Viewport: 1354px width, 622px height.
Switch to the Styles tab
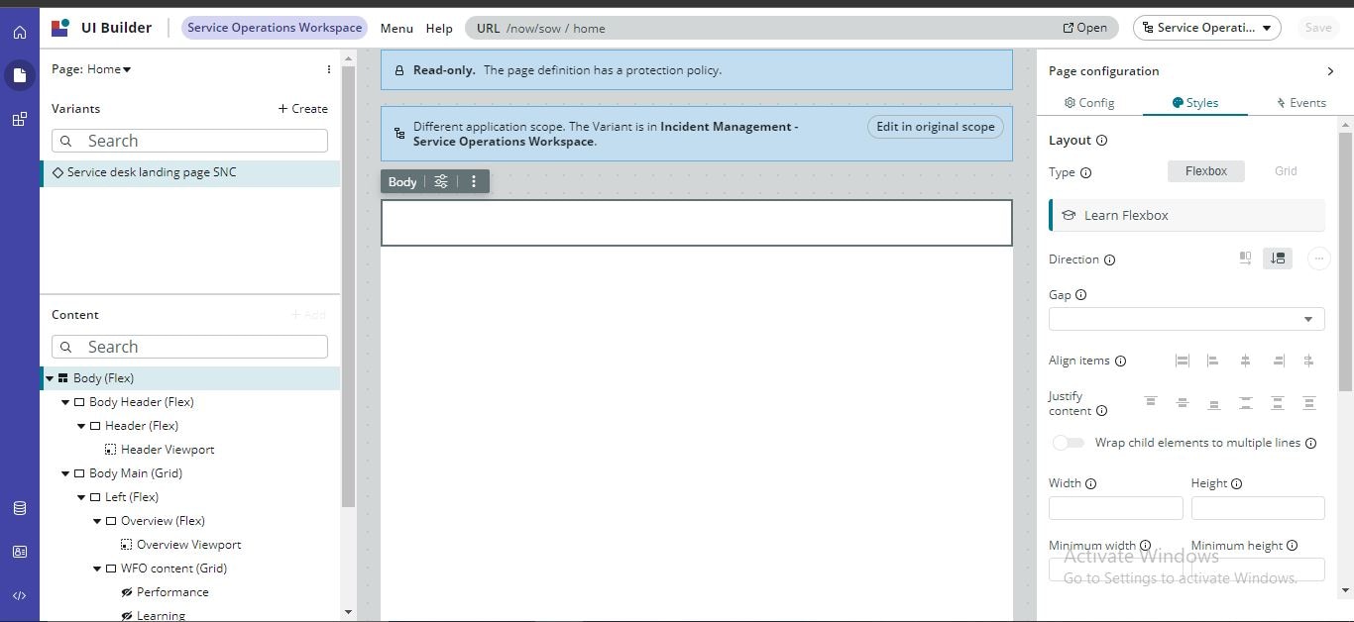1194,103
